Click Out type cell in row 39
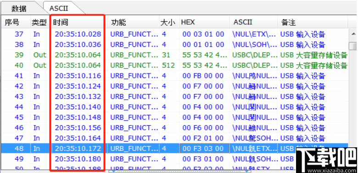 40,55
